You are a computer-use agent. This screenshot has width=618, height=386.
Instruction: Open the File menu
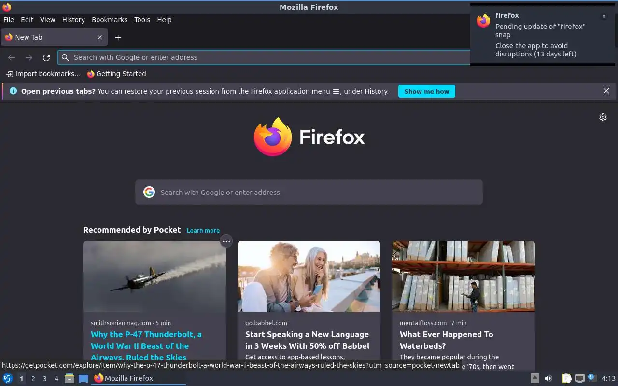click(x=9, y=20)
